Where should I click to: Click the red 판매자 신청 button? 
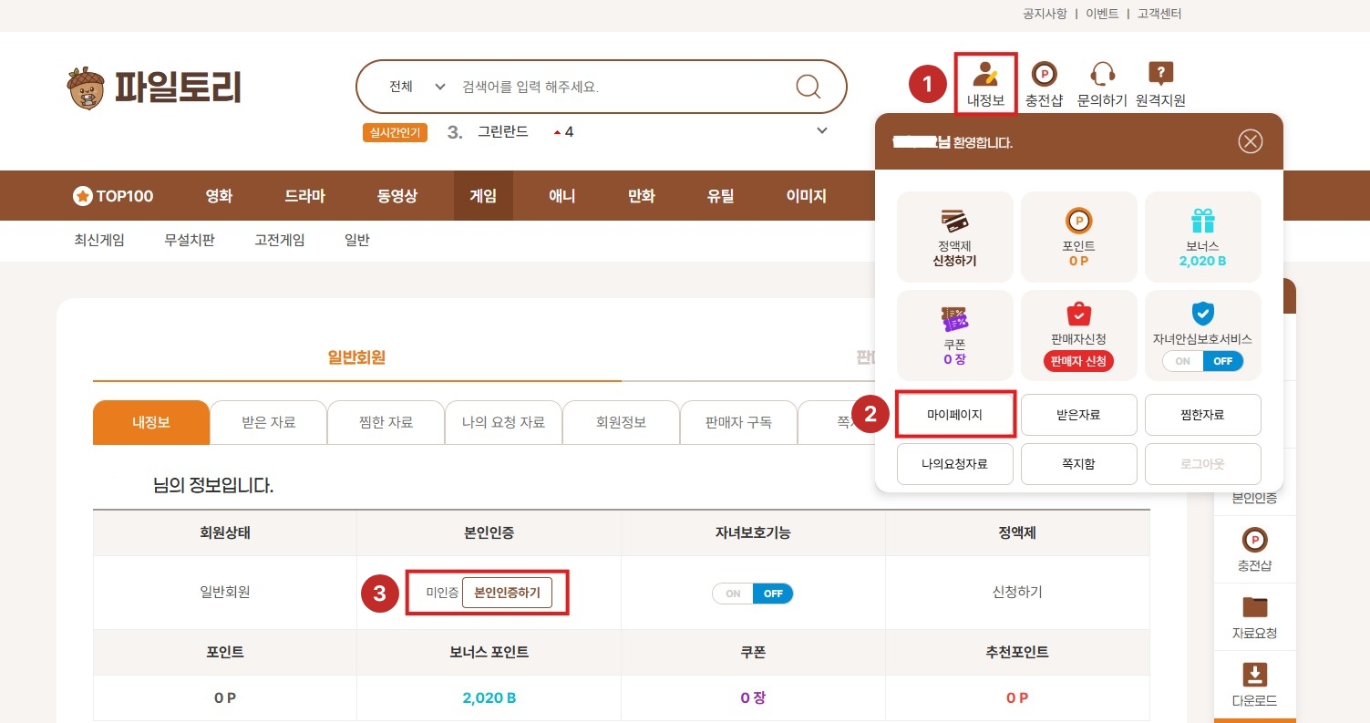click(x=1079, y=361)
